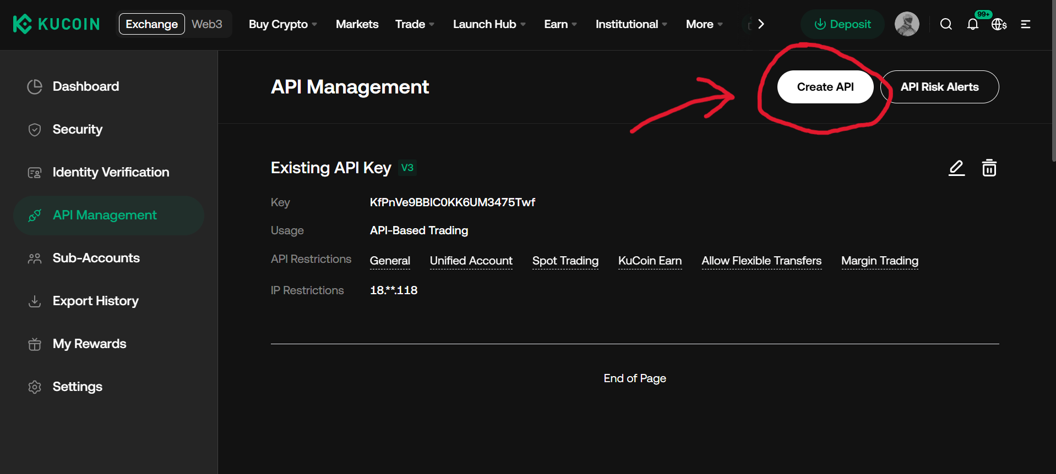Open API Risk Alerts
Viewport: 1056px width, 474px height.
(940, 87)
